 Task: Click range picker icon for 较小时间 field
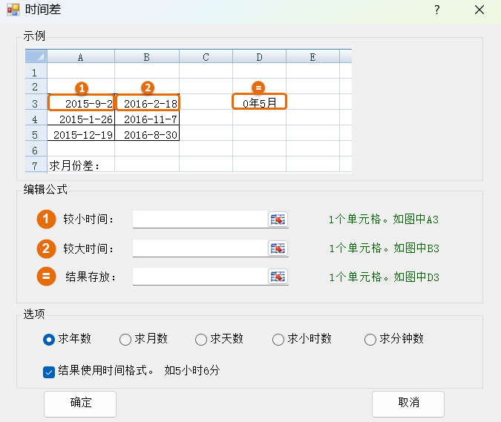pos(278,220)
